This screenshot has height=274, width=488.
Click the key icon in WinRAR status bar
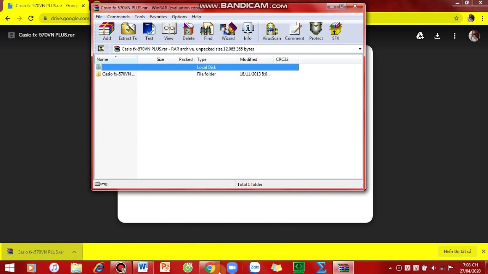pos(104,184)
